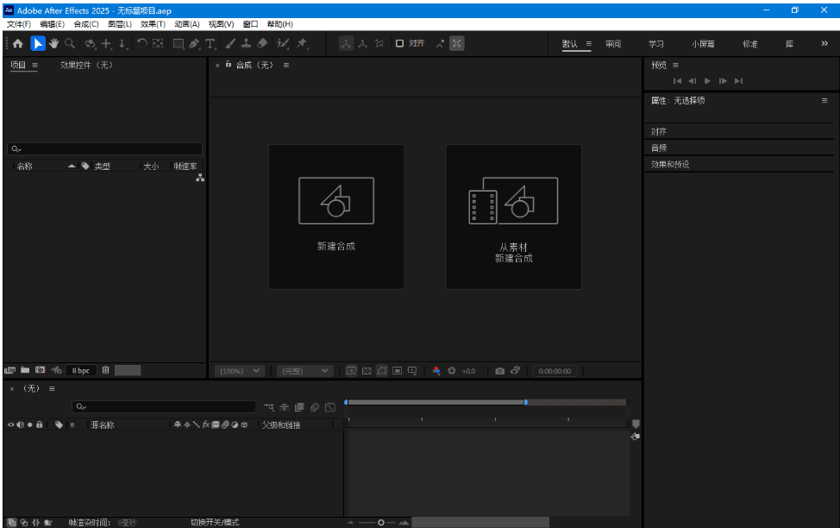Switch to the 库 workspace
The width and height of the screenshot is (840, 528).
tap(790, 44)
